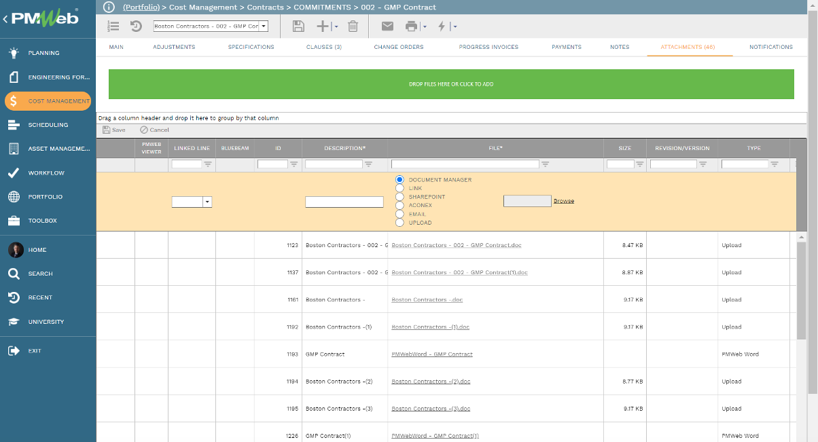Open Boston Contractors -(3).doc file link
Viewport: 818px width, 442px height.
coord(431,409)
